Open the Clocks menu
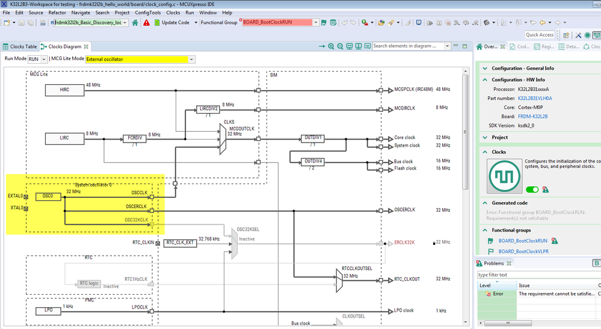 pyautogui.click(x=173, y=13)
